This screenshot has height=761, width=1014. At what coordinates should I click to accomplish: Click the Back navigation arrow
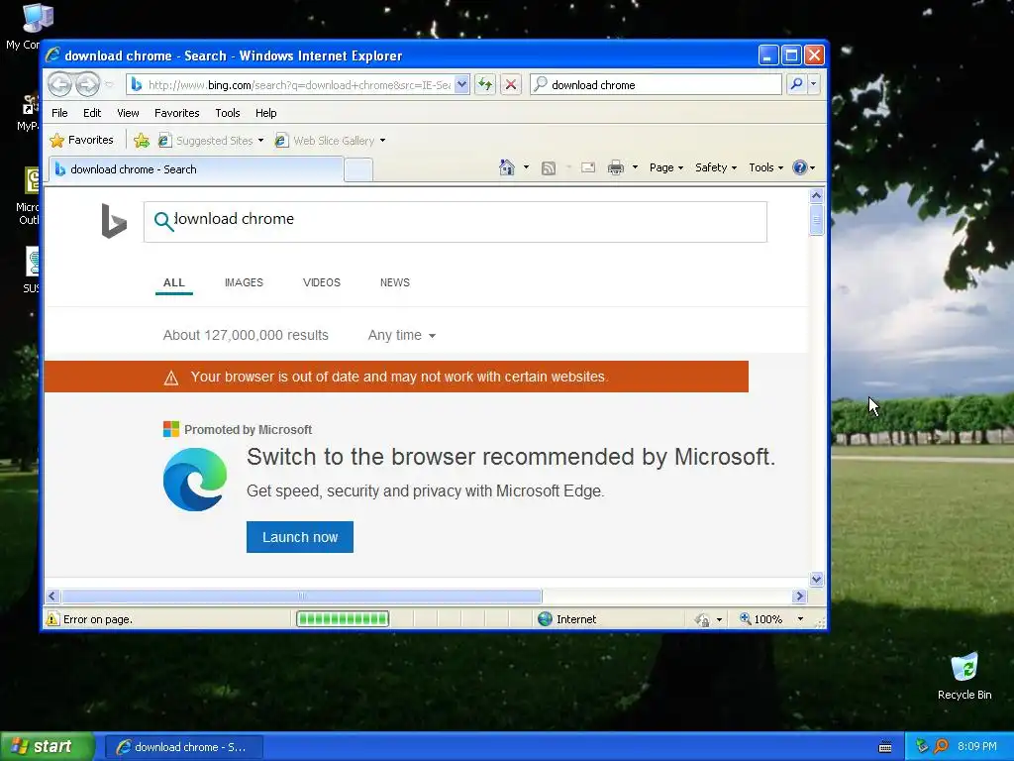(x=60, y=84)
